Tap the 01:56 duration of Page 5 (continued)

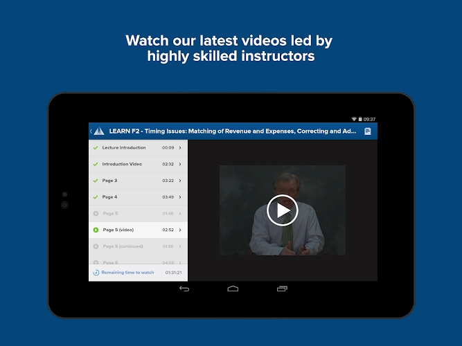(168, 246)
